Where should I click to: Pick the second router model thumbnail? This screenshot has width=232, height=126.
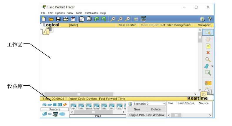tap(81, 106)
